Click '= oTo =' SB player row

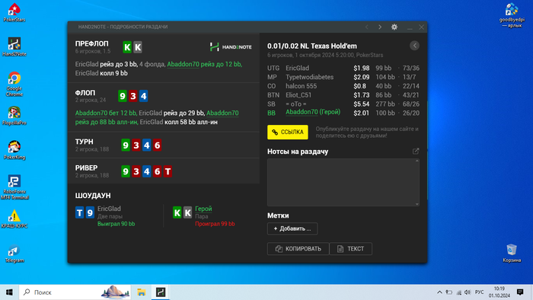343,104
